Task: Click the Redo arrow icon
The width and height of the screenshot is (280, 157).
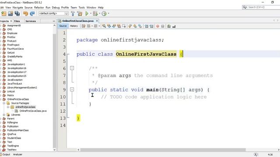Action: tap(32, 14)
